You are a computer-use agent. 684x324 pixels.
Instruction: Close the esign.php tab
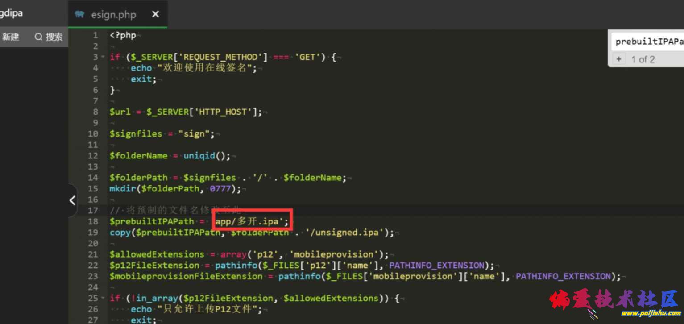[x=155, y=14]
